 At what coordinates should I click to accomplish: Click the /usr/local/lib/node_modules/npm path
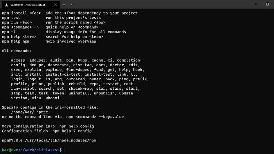[61, 140]
